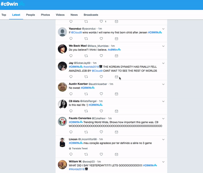Reply to Jay's Korean dynasty tweet
203x173 pixels.
coord(71,77)
